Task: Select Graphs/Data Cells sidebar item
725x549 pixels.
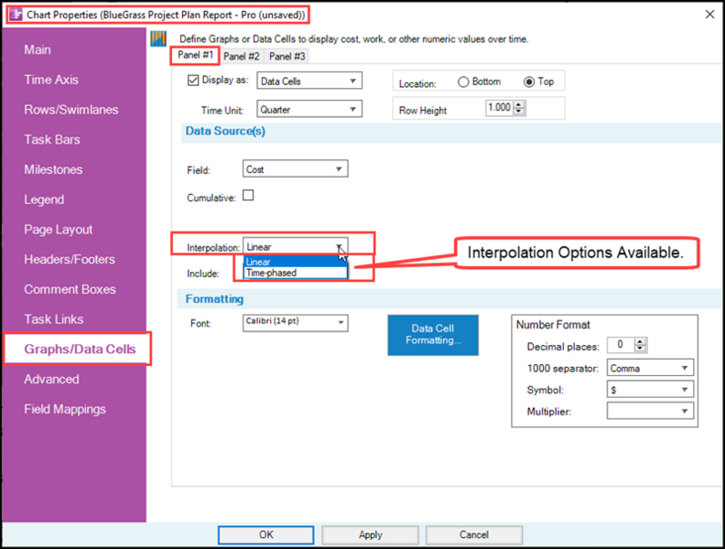Action: pos(77,349)
